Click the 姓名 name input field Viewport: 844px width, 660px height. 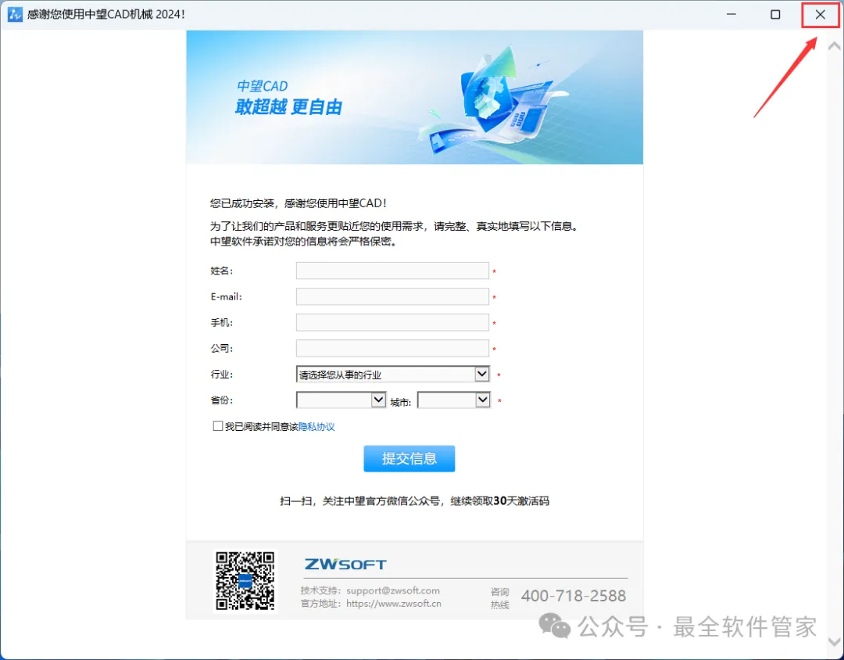[x=392, y=271]
